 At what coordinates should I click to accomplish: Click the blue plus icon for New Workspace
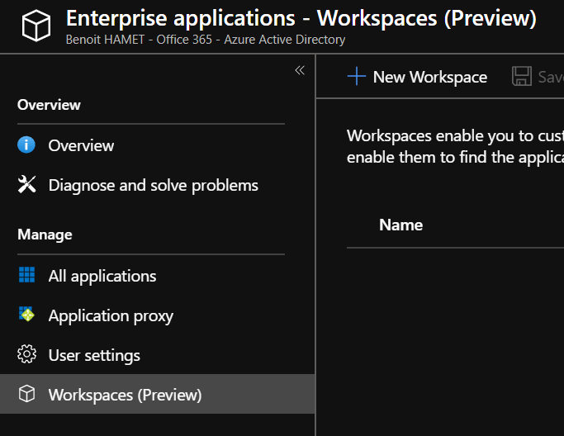[x=356, y=77]
